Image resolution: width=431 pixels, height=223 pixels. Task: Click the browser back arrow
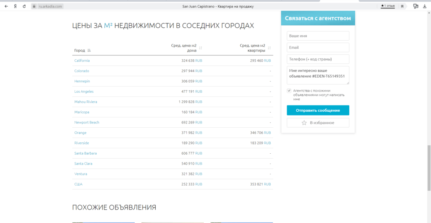pos(6,6)
